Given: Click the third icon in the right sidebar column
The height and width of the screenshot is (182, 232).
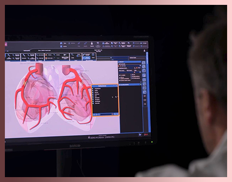Looking at the screenshot, I should (144, 71).
